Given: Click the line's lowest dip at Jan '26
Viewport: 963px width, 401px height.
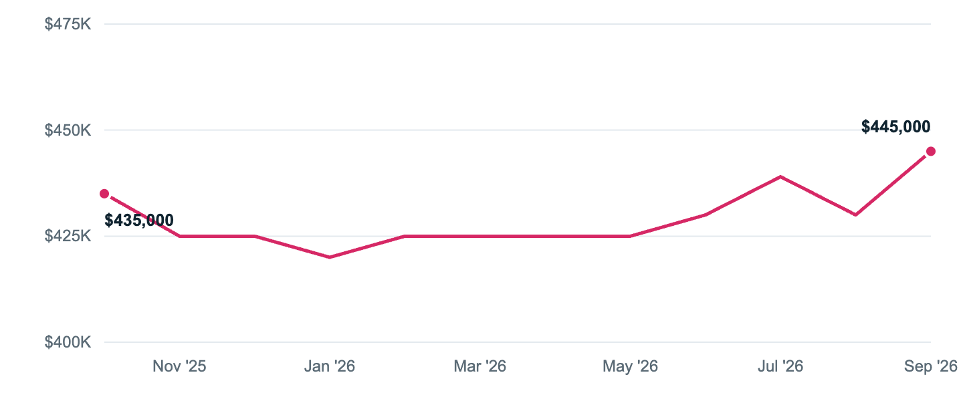Looking at the screenshot, I should [x=330, y=257].
